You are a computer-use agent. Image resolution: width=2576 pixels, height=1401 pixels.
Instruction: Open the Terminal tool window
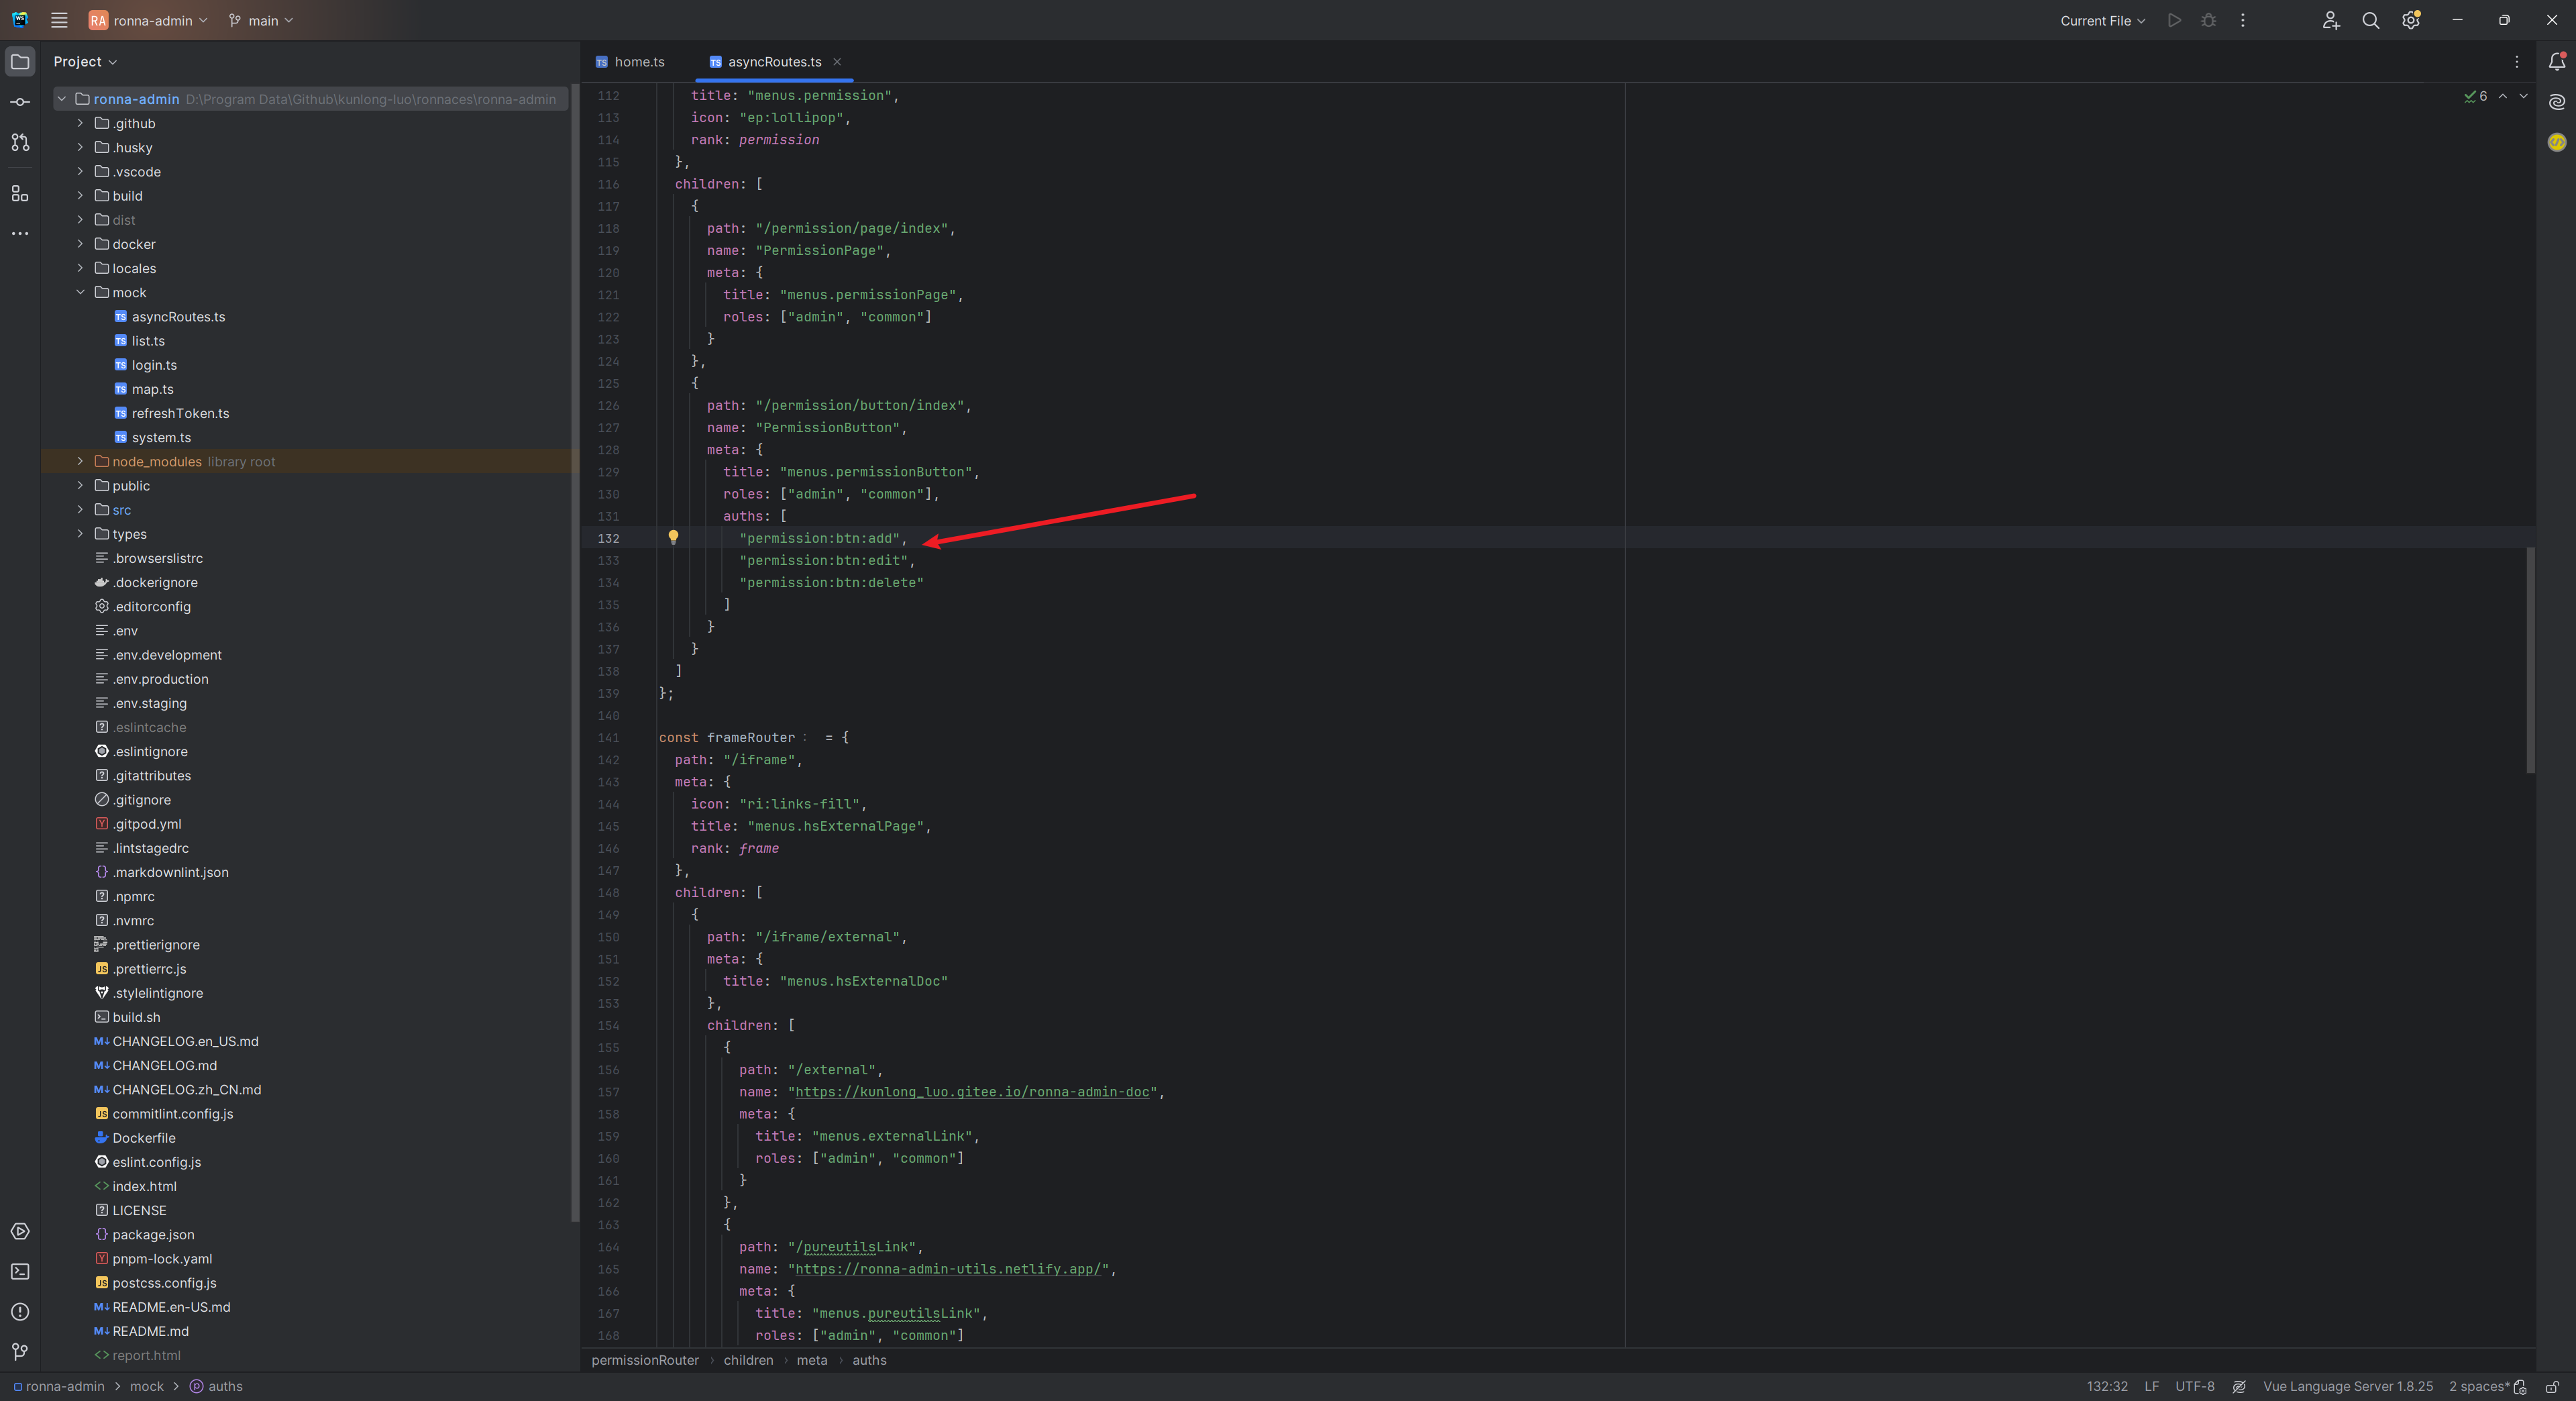[x=20, y=1272]
